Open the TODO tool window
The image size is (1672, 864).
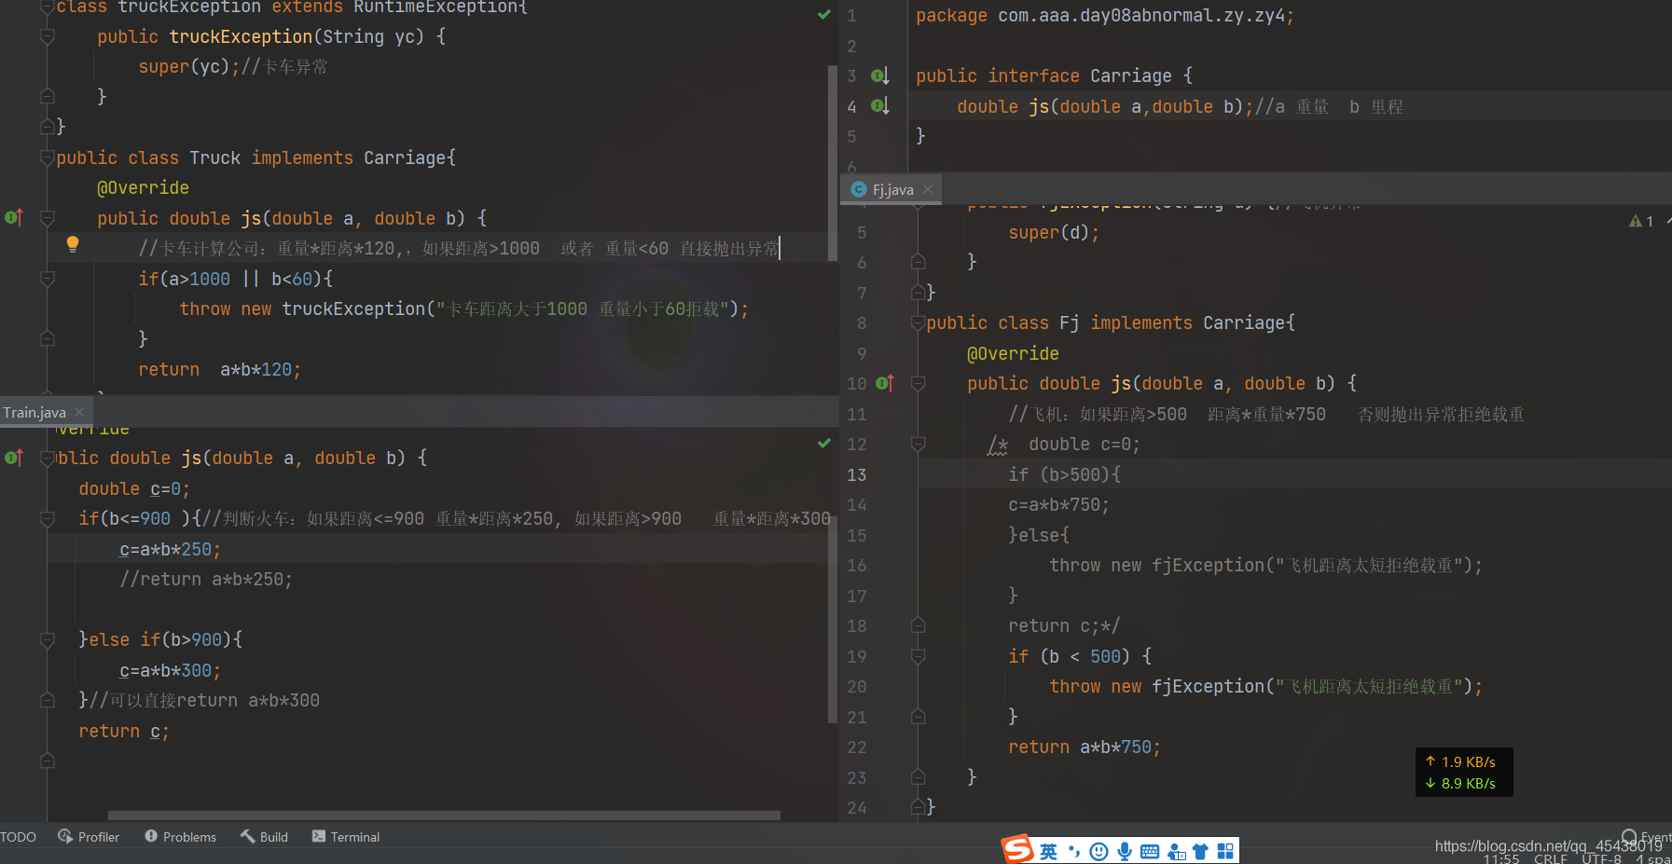(x=18, y=837)
